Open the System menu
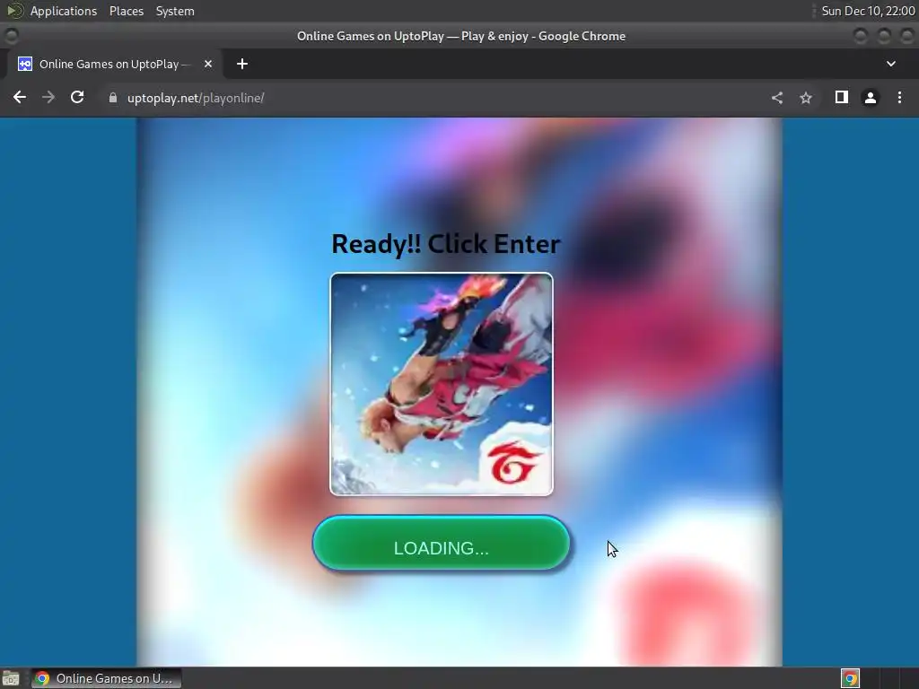The height and width of the screenshot is (689, 919). (x=175, y=11)
